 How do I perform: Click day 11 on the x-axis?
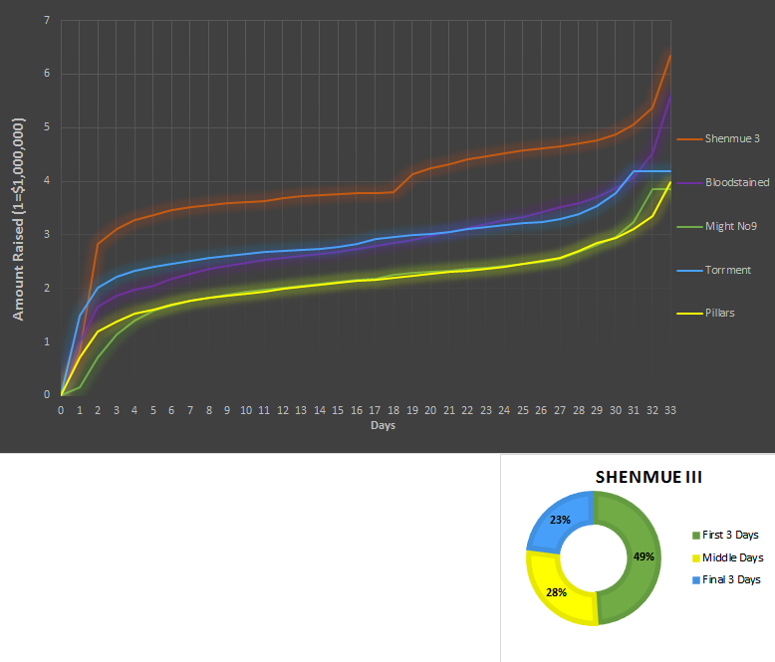[264, 410]
